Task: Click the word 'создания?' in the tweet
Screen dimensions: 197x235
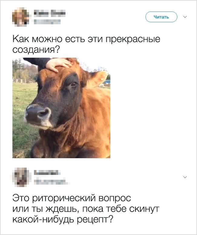Action: [36, 49]
